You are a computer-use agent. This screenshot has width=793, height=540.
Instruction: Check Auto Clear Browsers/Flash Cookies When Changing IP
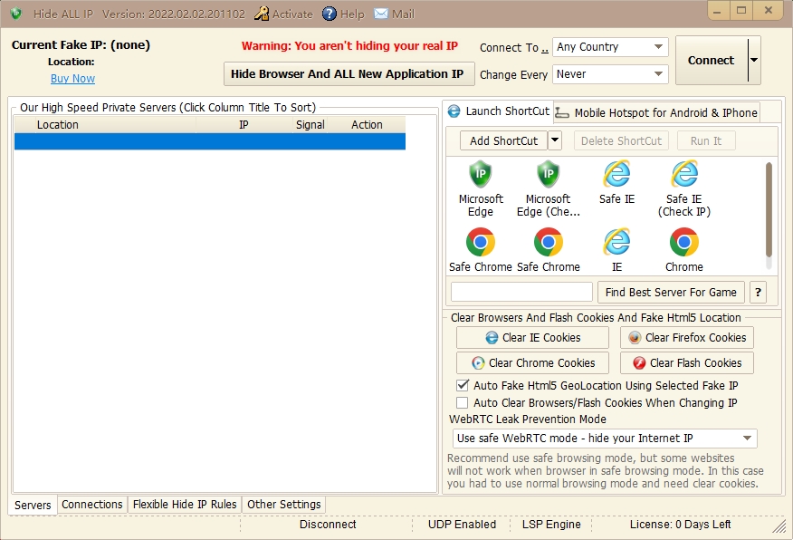pyautogui.click(x=463, y=402)
